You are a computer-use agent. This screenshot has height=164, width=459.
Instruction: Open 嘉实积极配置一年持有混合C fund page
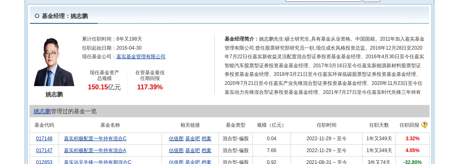95,139
